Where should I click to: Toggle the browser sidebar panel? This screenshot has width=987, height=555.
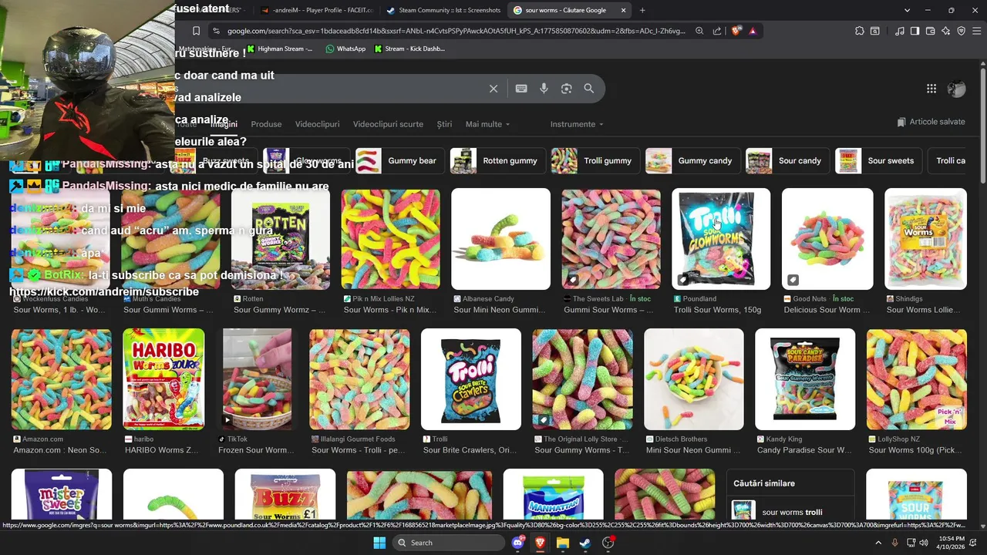click(915, 31)
